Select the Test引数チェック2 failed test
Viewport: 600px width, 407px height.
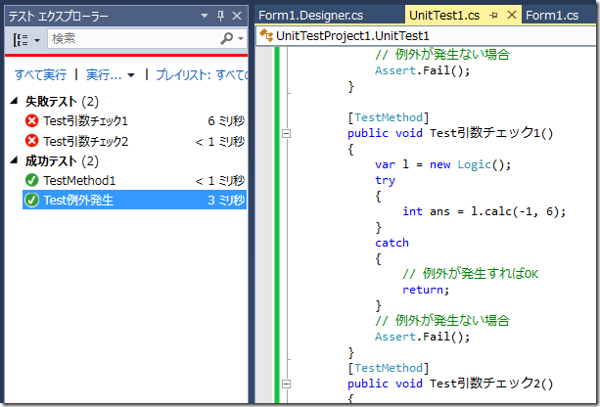(x=85, y=141)
